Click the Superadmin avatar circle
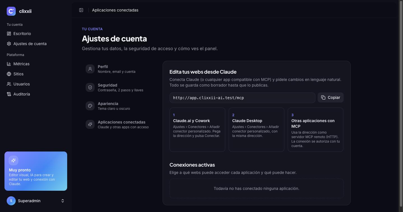Image resolution: width=403 pixels, height=212 pixels. 11,201
